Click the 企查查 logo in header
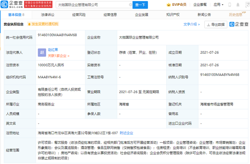Viewport: 250px width, 164px height. coord(12,4)
